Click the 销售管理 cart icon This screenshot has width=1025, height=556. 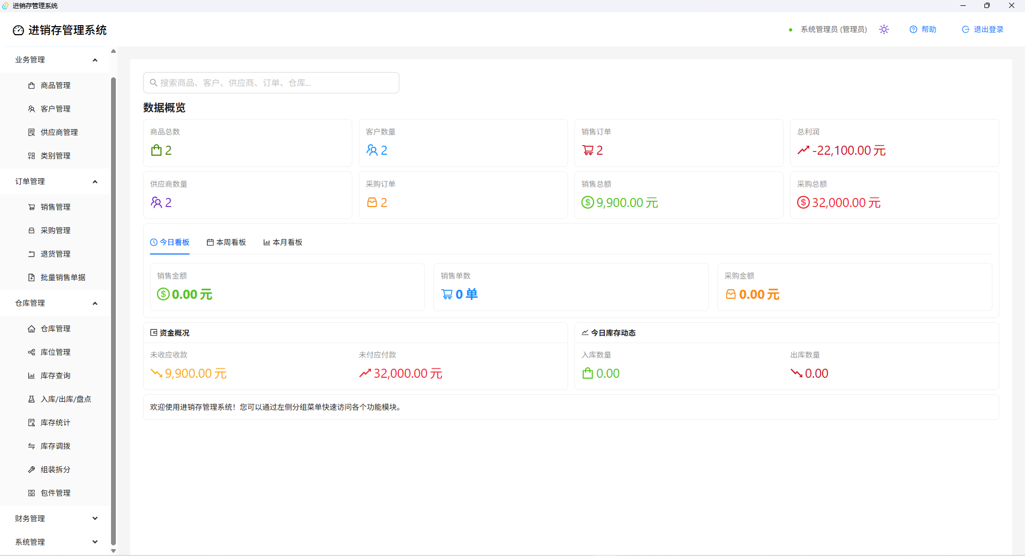click(31, 207)
